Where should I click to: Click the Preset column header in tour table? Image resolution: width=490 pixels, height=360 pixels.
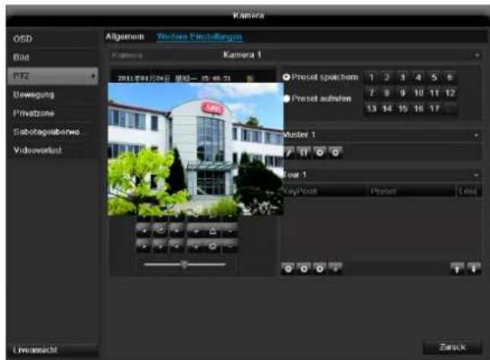(x=411, y=191)
